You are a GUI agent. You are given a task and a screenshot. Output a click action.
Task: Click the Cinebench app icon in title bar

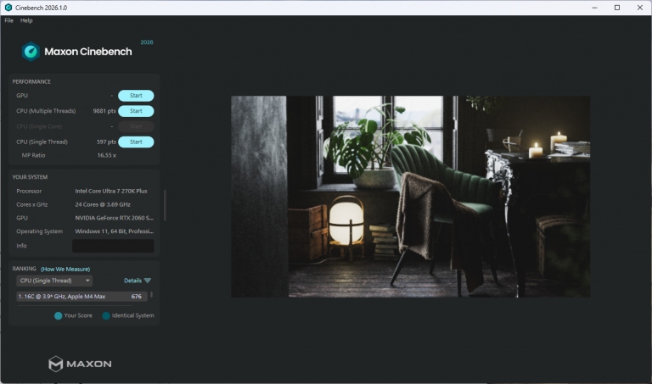(8, 8)
